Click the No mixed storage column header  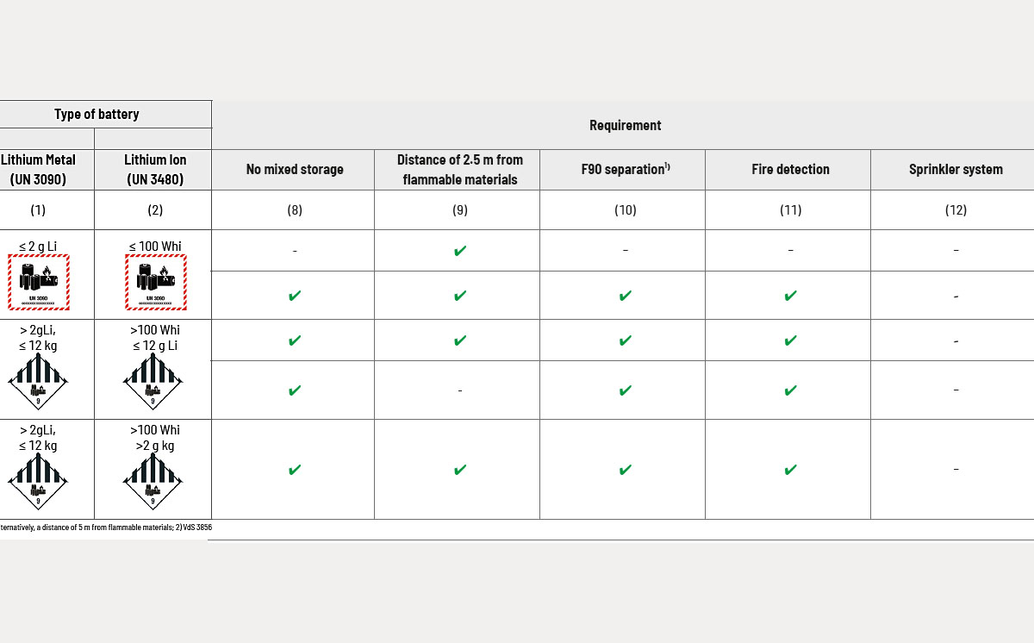click(x=295, y=170)
